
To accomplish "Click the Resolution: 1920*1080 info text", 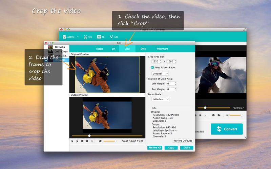I will [x=166, y=115].
